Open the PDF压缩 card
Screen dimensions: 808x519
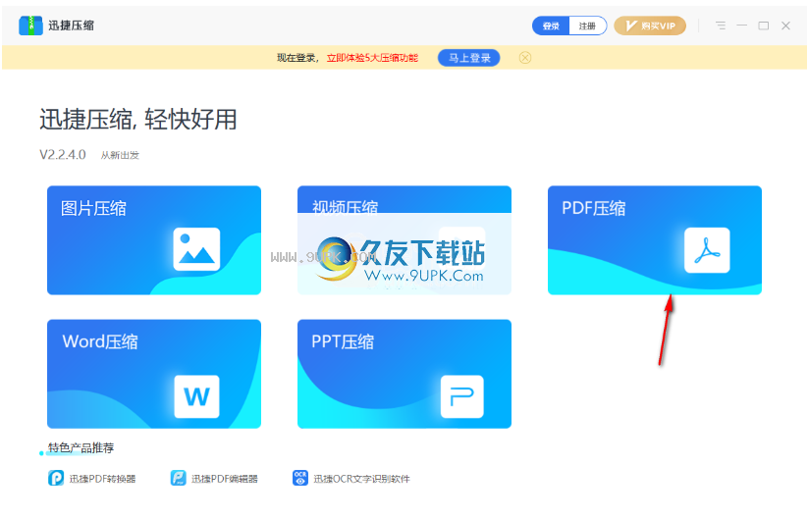[655, 240]
